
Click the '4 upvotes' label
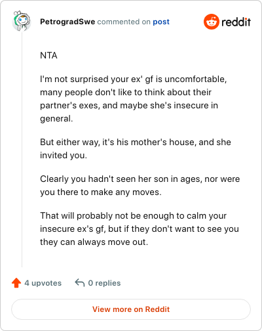tap(43, 283)
